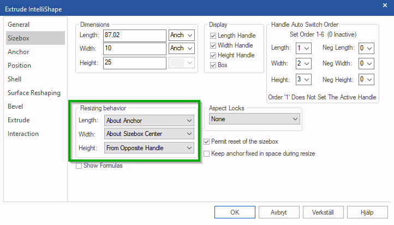Click the Verkställ apply button
Image resolution: width=394 pixels, height=225 pixels.
pos(323,212)
